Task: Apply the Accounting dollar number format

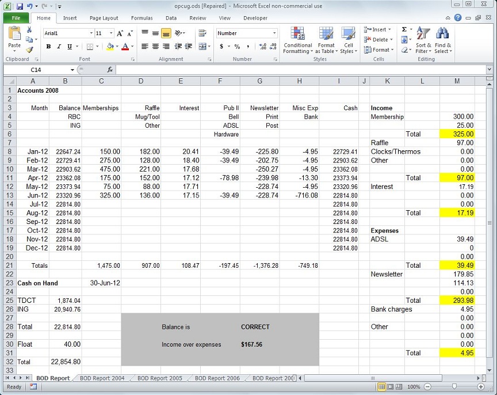Action: (221, 47)
